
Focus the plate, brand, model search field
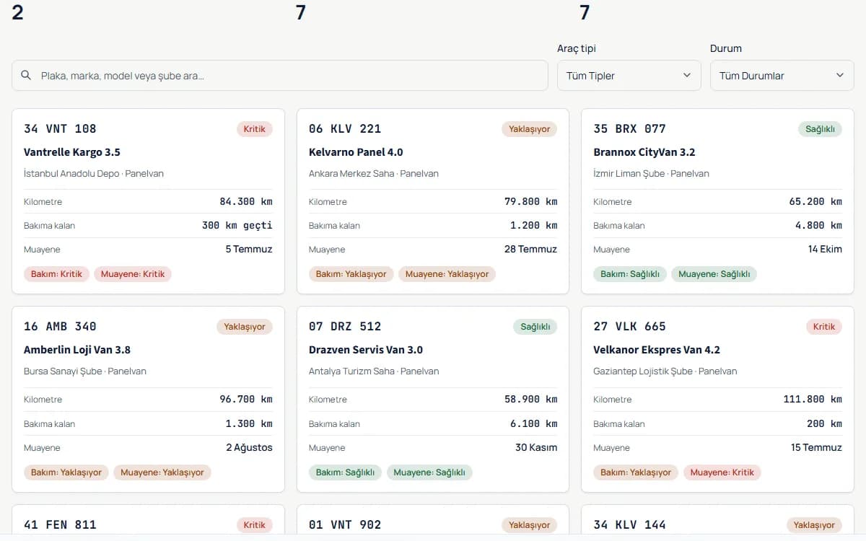[x=280, y=75]
